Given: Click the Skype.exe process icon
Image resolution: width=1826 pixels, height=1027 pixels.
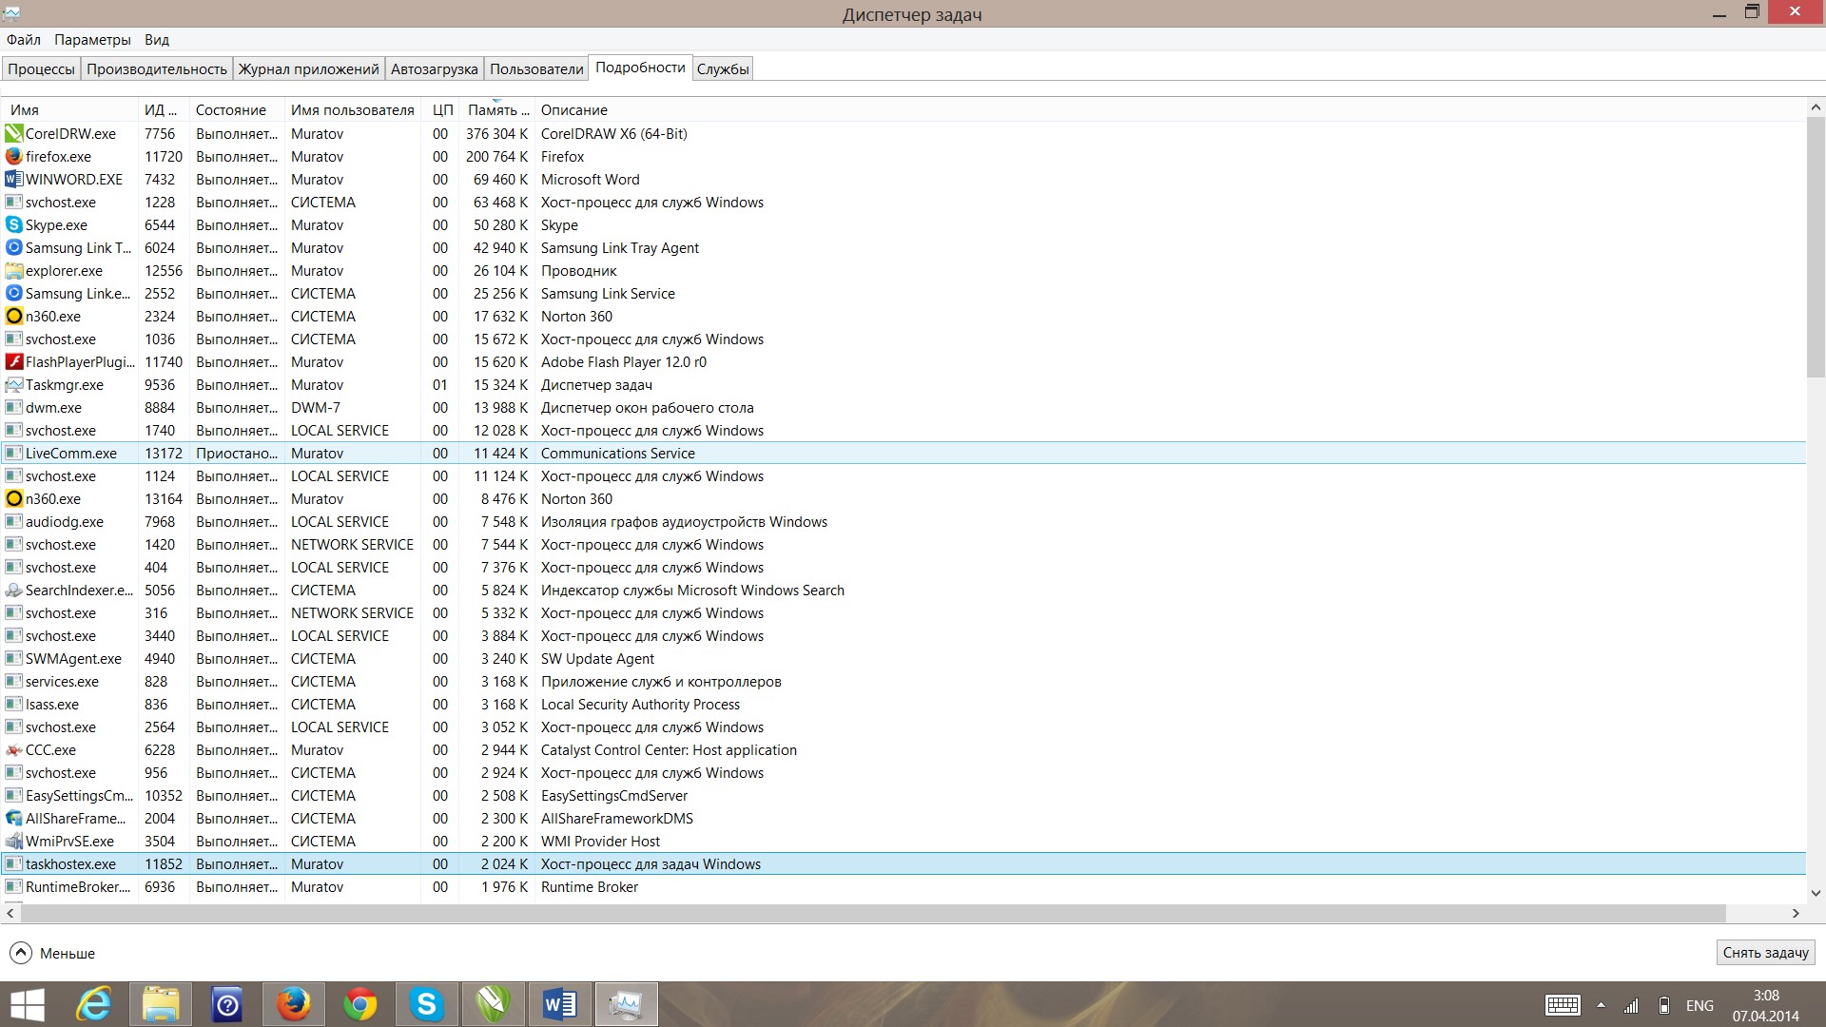Looking at the screenshot, I should (x=13, y=225).
